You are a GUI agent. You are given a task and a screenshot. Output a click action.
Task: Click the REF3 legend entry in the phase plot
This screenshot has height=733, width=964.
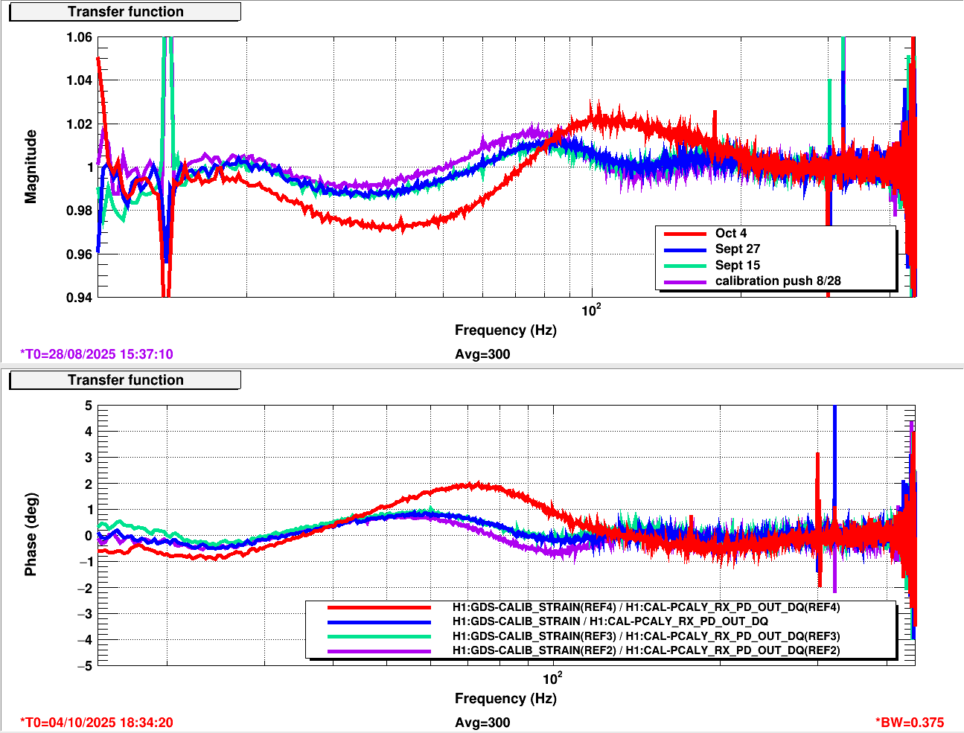[645, 636]
